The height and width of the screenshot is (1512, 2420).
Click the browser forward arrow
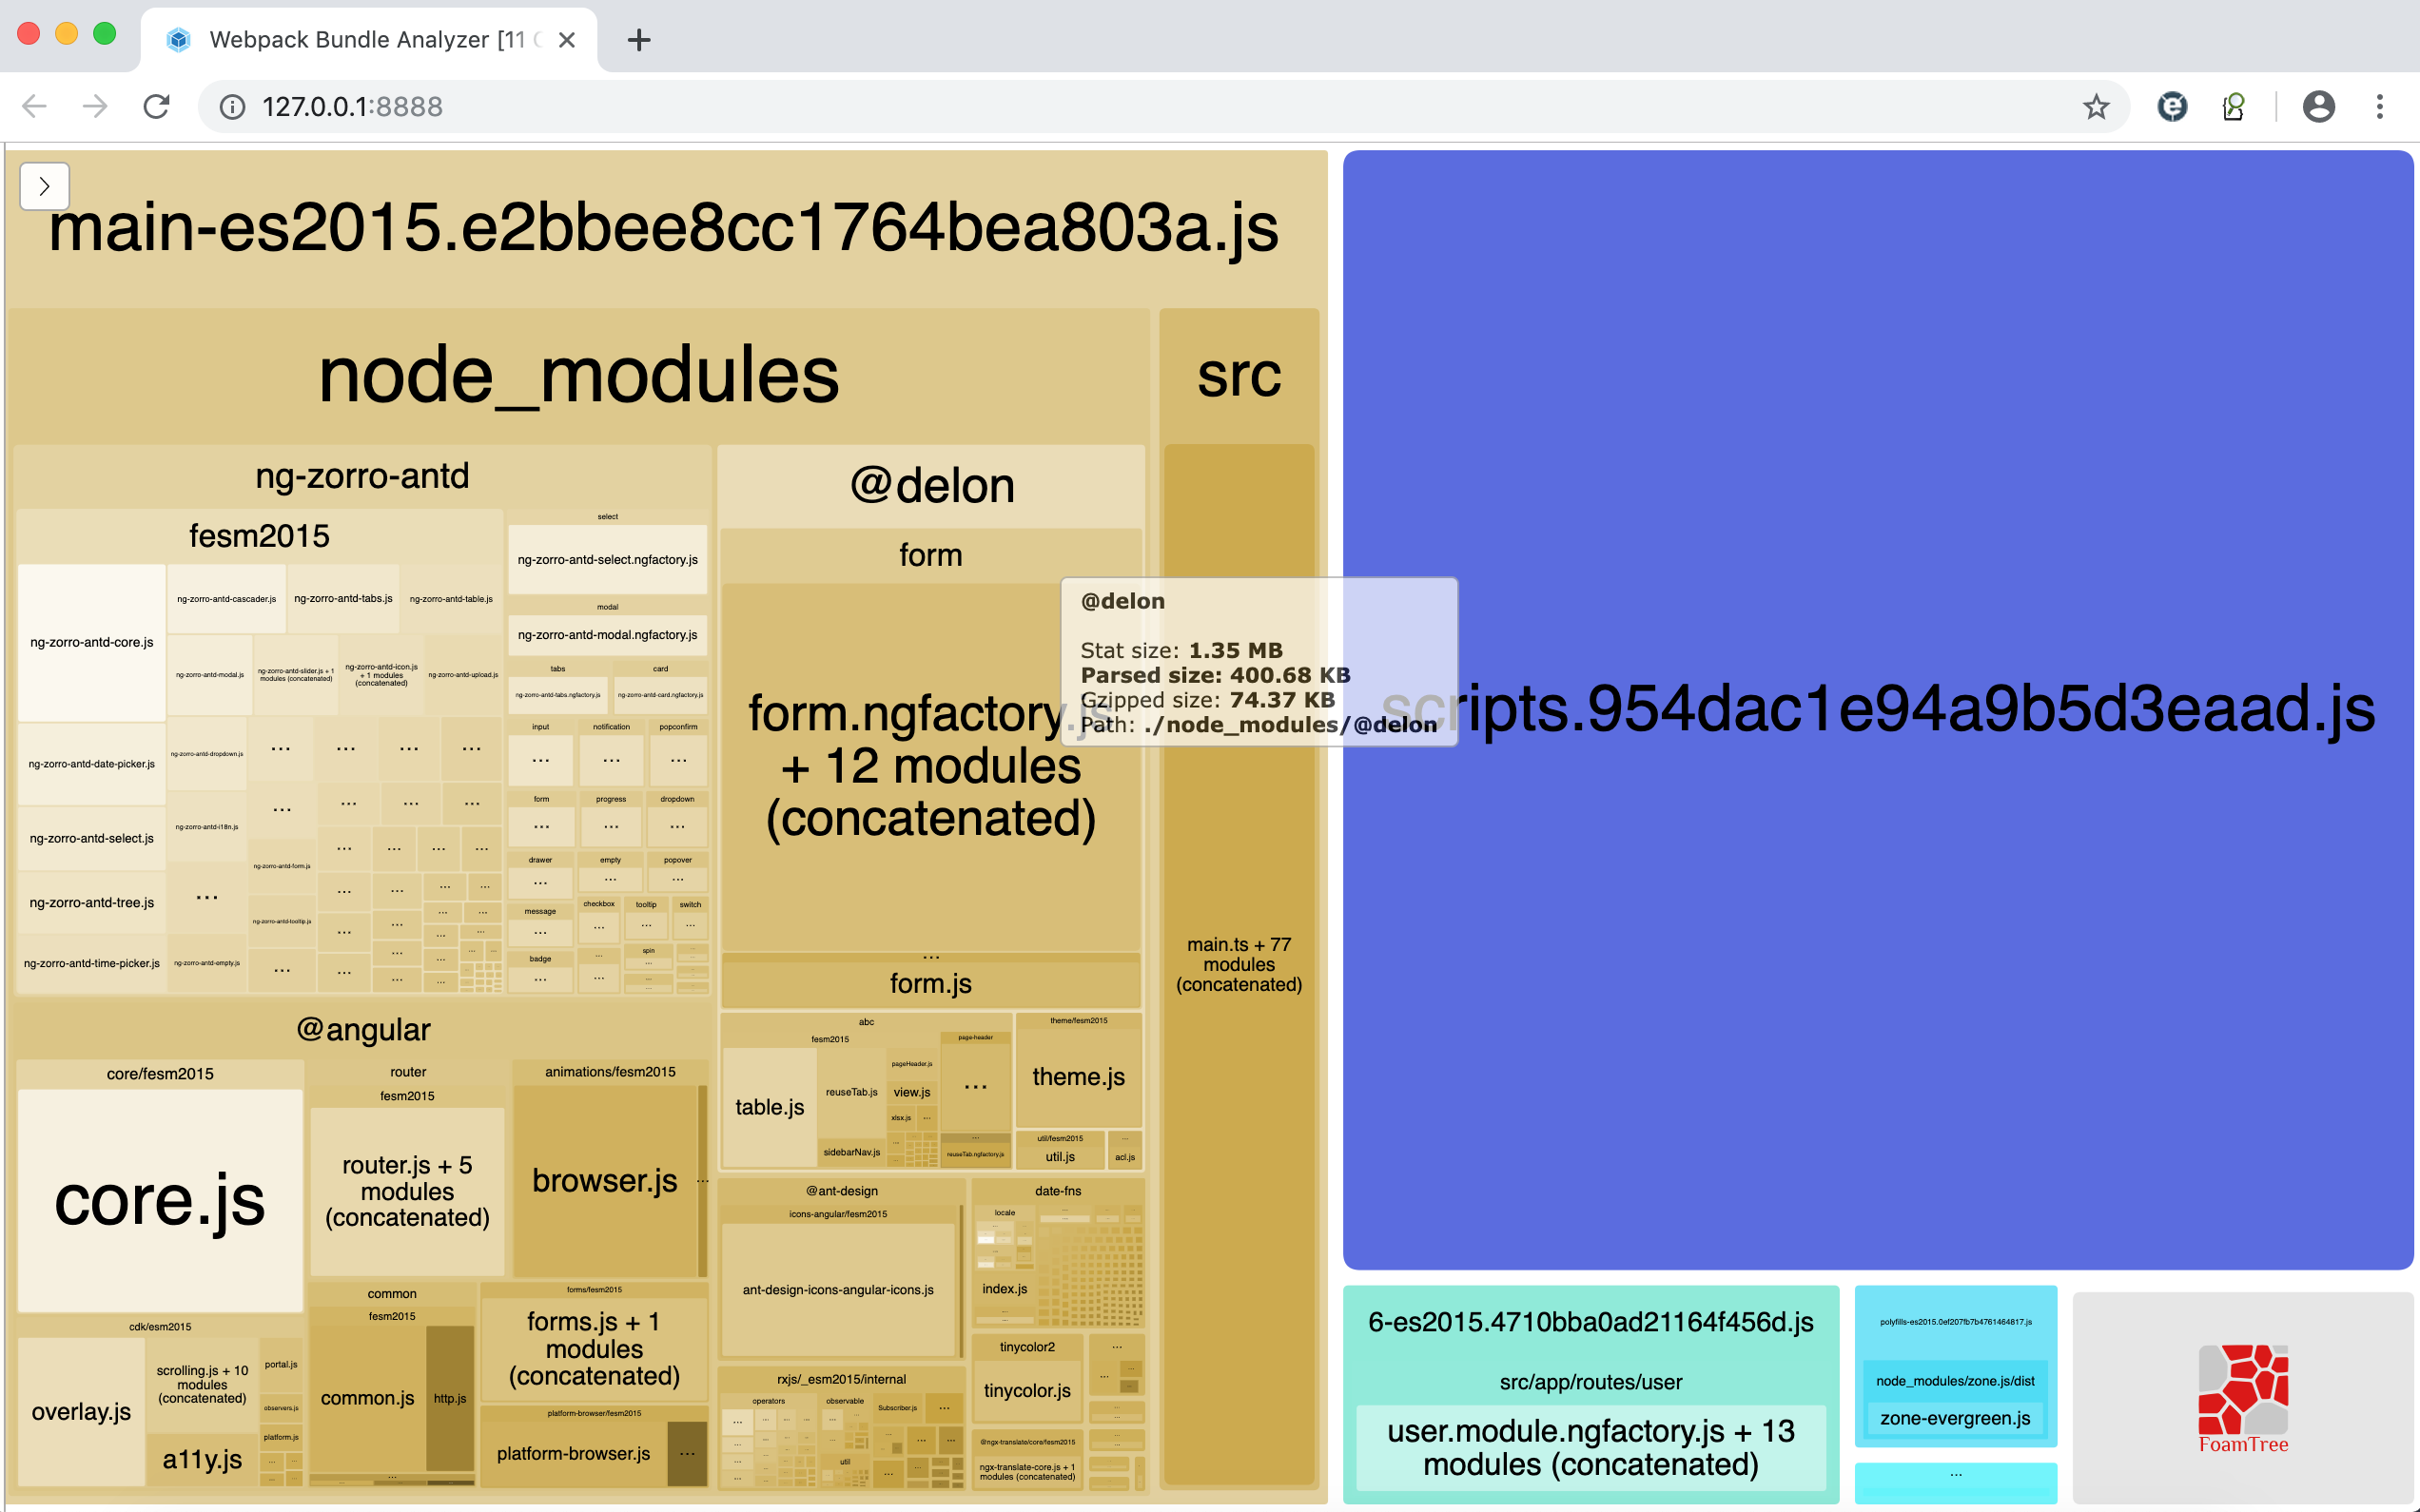click(95, 106)
